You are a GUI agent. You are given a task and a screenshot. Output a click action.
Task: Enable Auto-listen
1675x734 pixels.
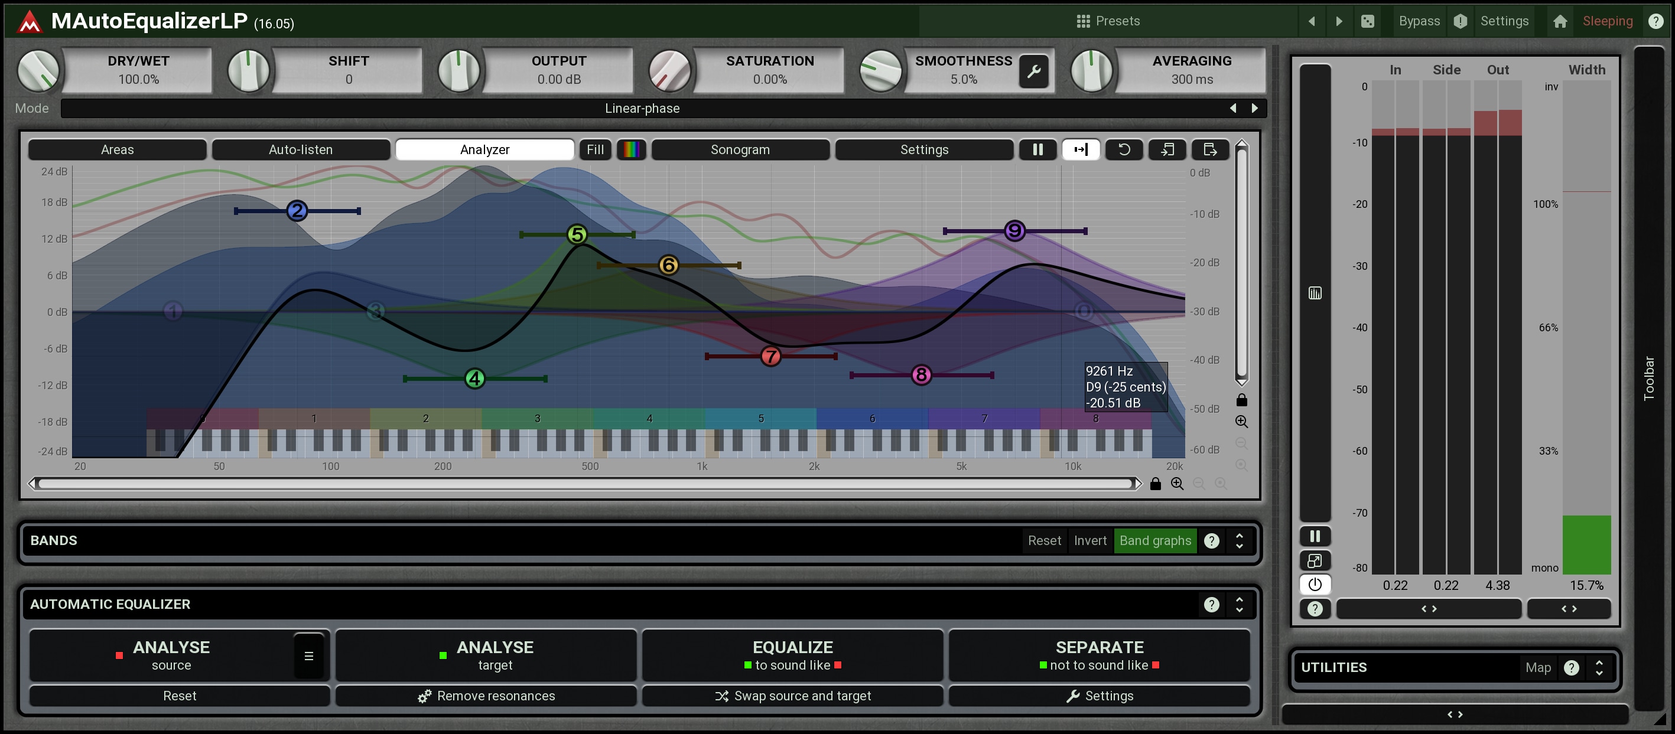tap(300, 149)
